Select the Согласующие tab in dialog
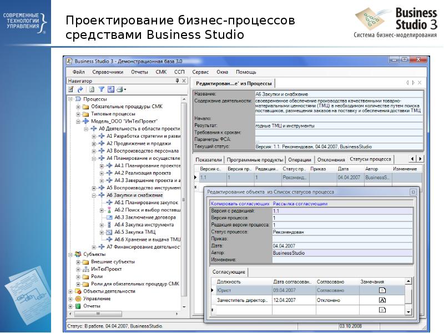444x333 pixels. pos(229,272)
